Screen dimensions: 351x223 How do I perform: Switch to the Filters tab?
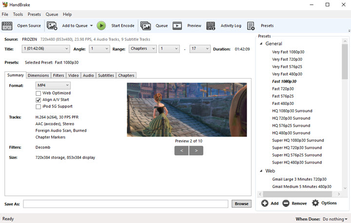tap(58, 75)
